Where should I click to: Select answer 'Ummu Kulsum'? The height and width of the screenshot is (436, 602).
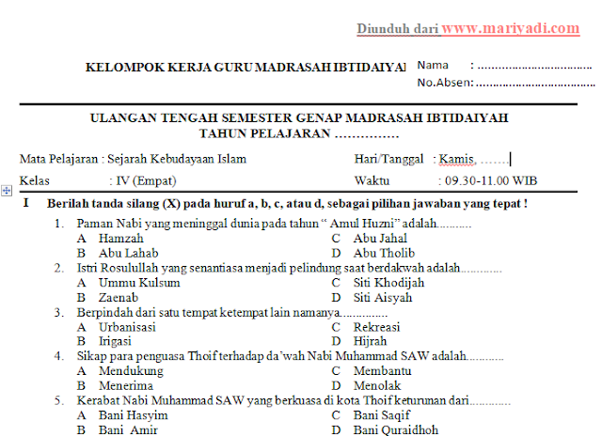point(139,283)
